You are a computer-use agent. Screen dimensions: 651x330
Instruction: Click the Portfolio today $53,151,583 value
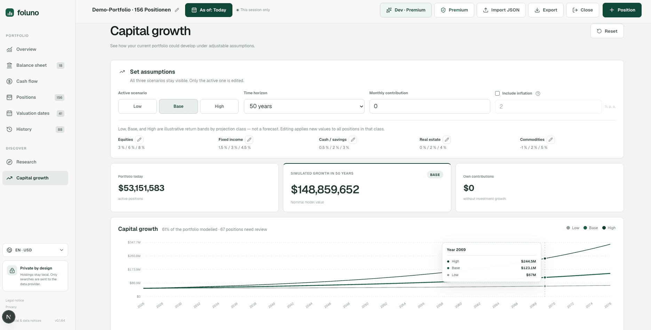click(x=141, y=188)
